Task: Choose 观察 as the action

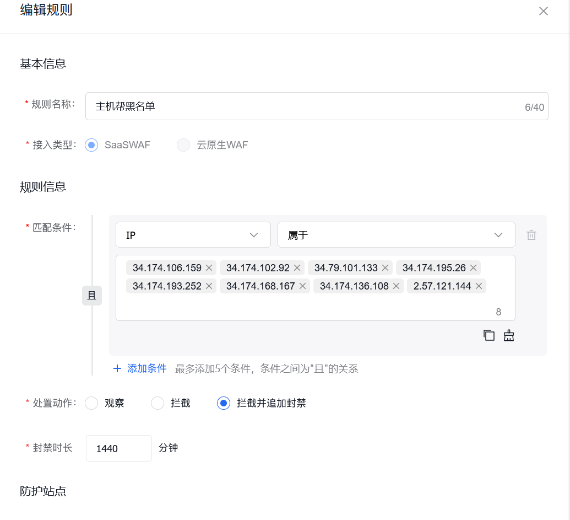Action: tap(91, 403)
